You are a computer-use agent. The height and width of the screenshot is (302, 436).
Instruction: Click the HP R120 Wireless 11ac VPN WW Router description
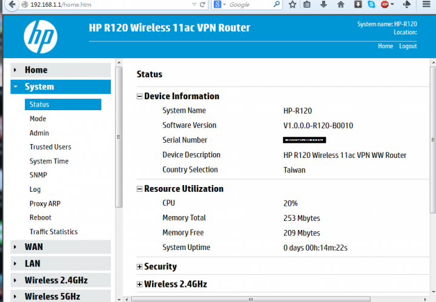(345, 155)
